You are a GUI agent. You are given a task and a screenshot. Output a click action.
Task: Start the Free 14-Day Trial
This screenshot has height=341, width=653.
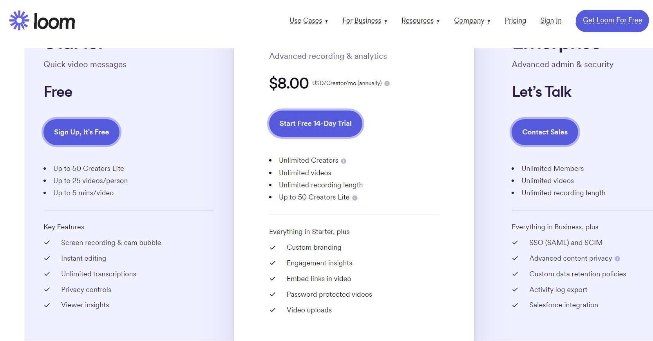[315, 123]
